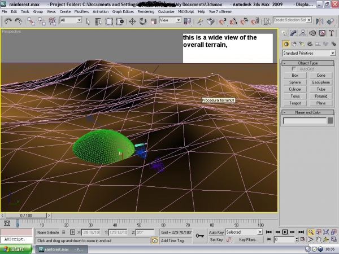This screenshot has width=339, height=254.
Task: Enable the AutoGrid checkbox
Action: [294, 69]
